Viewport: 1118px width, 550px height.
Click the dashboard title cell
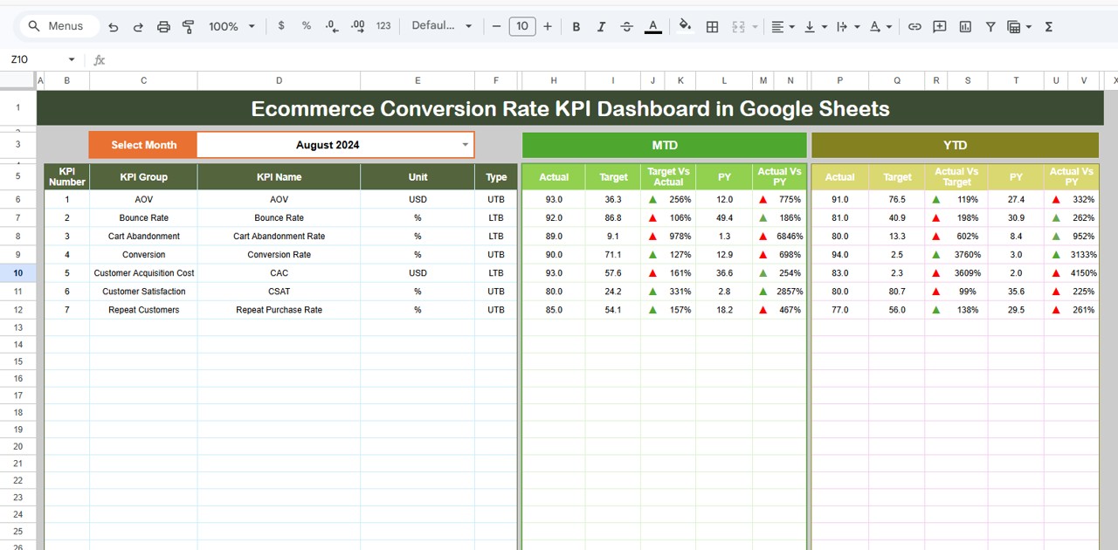[570, 108]
